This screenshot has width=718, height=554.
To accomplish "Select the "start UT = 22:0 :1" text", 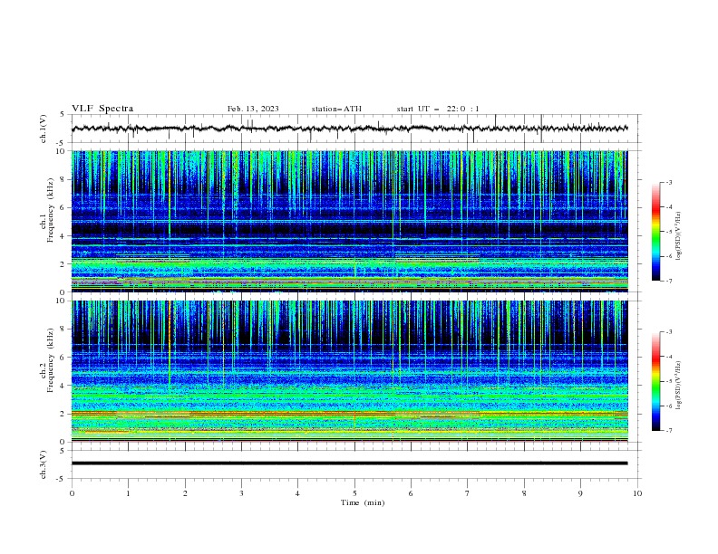I will coord(438,109).
